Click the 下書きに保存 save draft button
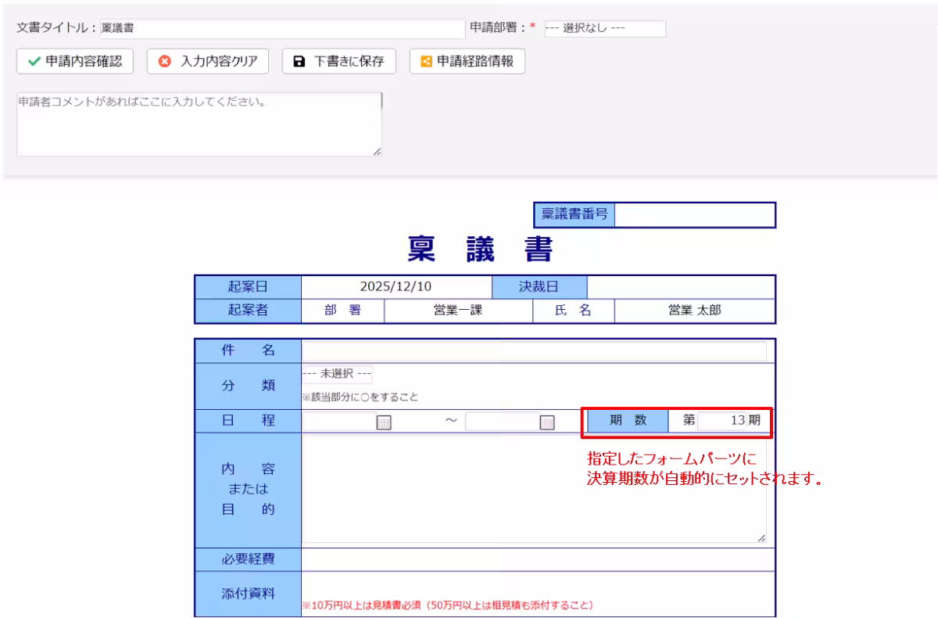The height and width of the screenshot is (618, 938). point(338,61)
